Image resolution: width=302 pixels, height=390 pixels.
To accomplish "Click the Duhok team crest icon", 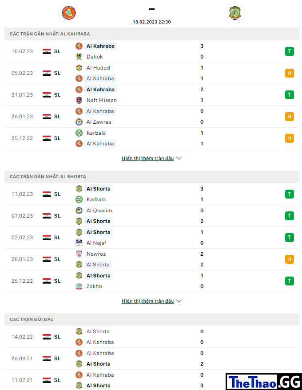I will coord(79,57).
